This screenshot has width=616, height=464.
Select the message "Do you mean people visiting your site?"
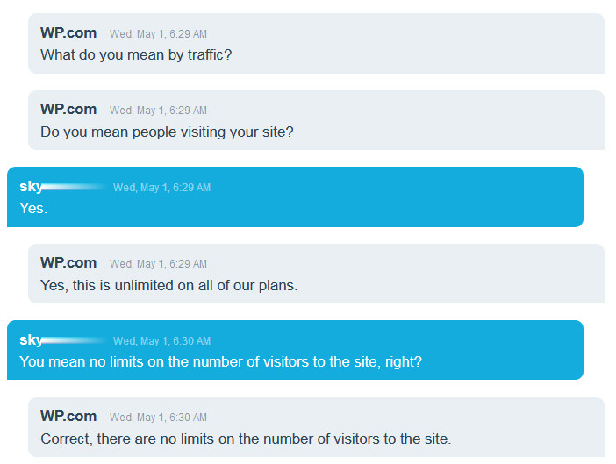167,132
